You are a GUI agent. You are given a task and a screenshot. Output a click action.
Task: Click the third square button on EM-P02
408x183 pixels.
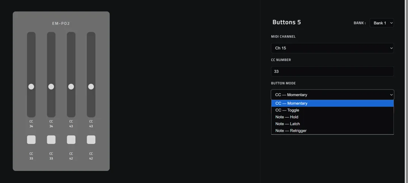(x=71, y=140)
